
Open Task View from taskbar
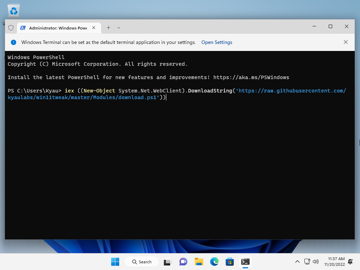pyautogui.click(x=168, y=262)
